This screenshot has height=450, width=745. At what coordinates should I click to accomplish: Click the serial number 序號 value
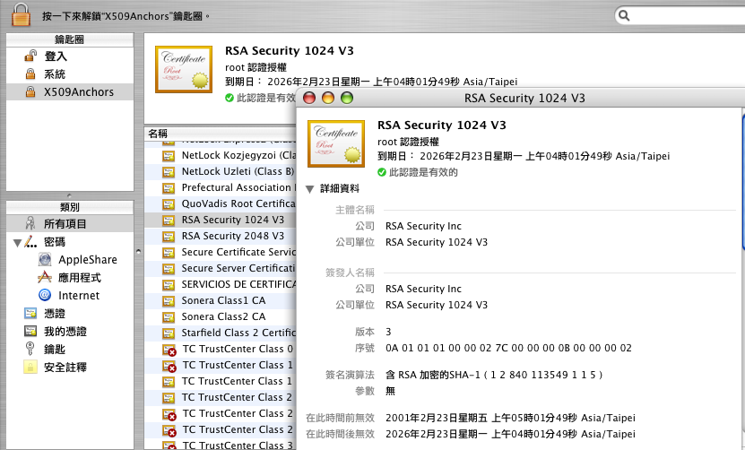(x=508, y=348)
